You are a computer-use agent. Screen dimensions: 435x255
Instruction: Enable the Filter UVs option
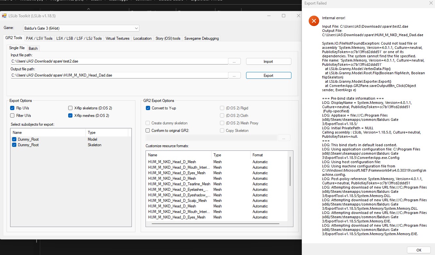12,115
